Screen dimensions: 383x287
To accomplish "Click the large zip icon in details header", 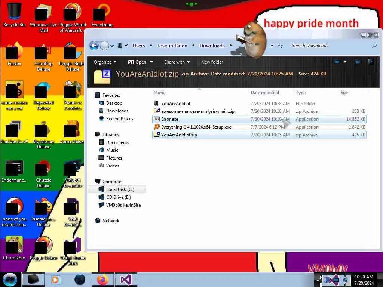I will coord(102,77).
